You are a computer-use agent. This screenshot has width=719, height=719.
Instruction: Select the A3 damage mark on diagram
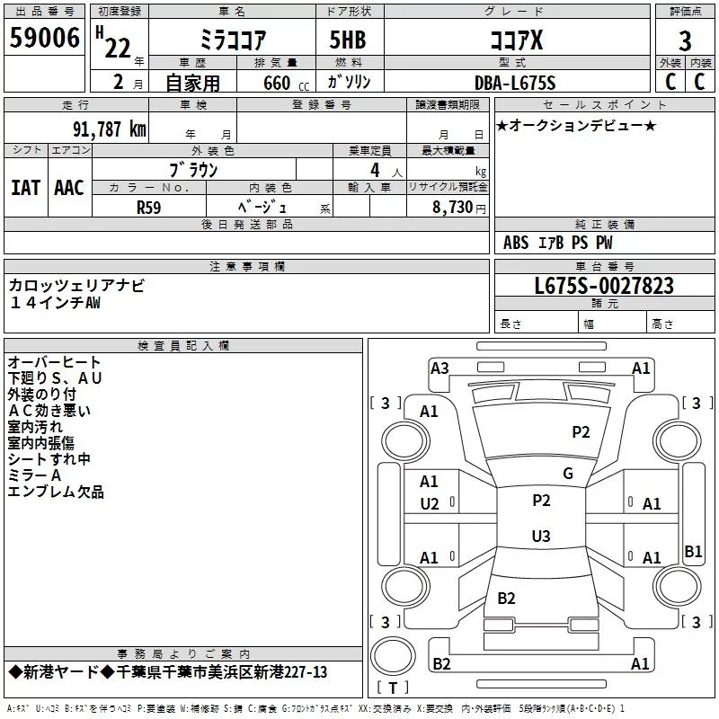[439, 368]
